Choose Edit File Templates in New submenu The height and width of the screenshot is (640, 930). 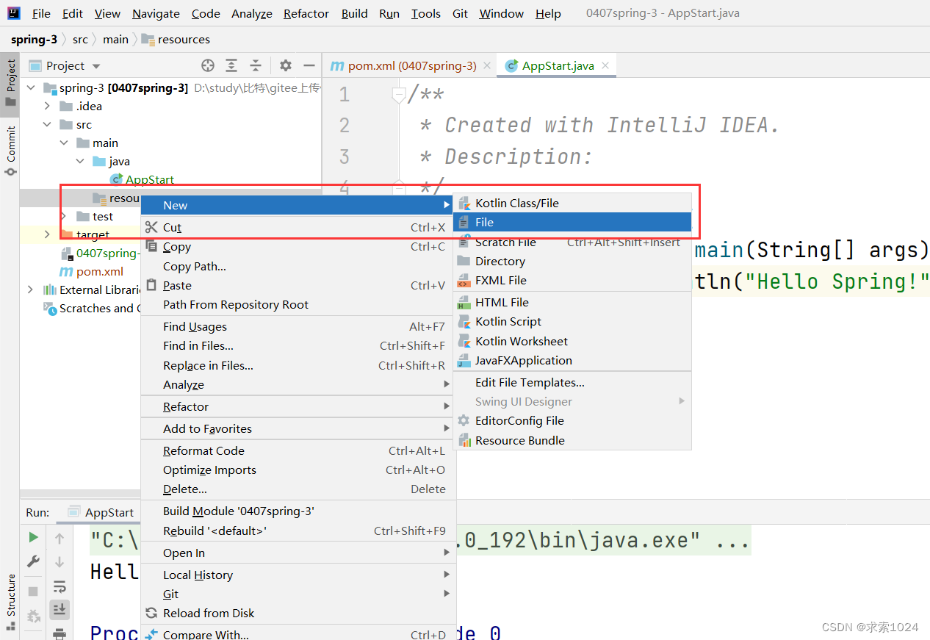pos(572,382)
